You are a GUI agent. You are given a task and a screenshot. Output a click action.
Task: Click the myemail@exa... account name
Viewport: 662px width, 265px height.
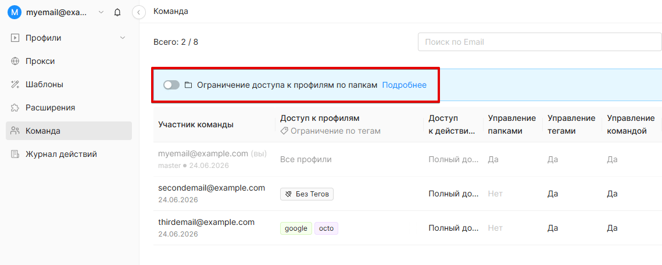coord(56,12)
